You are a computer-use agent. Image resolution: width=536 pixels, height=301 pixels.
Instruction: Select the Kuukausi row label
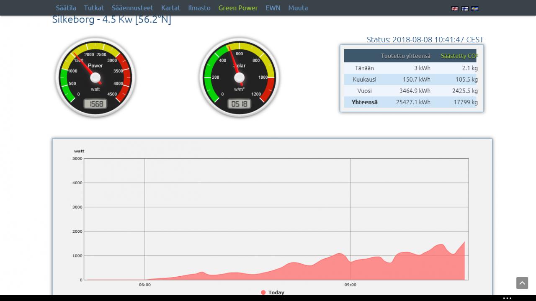click(365, 80)
